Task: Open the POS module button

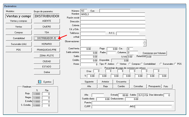Action: (19, 50)
